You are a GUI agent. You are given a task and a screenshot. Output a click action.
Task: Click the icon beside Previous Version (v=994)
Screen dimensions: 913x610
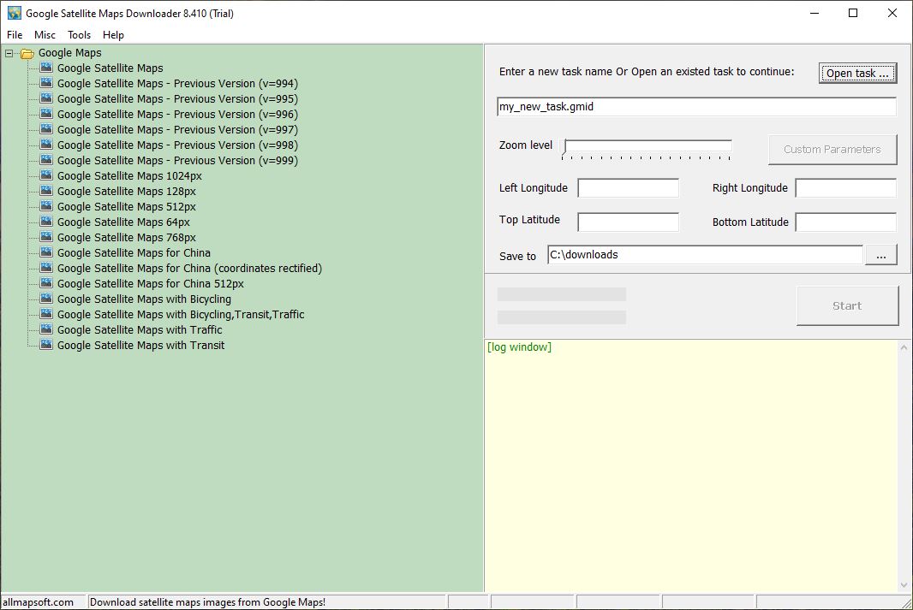pyautogui.click(x=46, y=83)
